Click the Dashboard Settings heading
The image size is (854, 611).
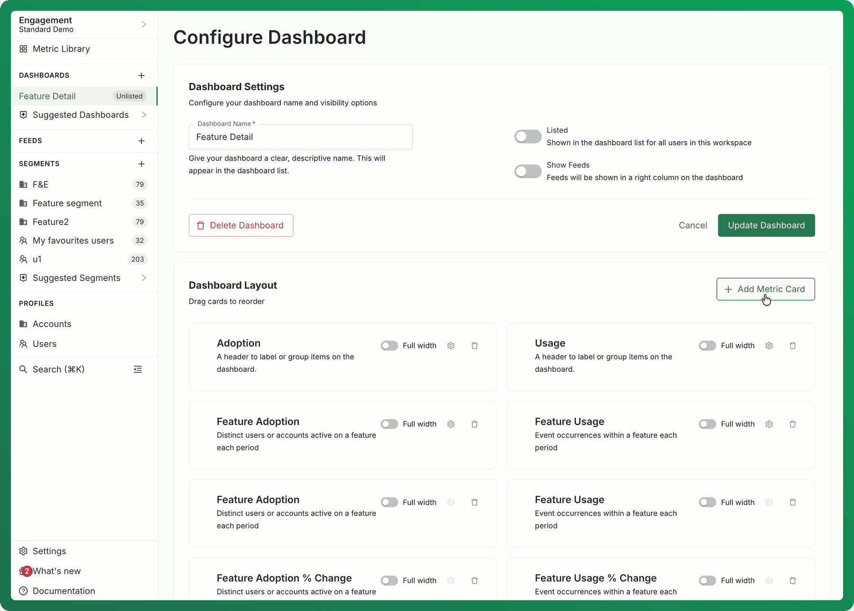coord(236,87)
